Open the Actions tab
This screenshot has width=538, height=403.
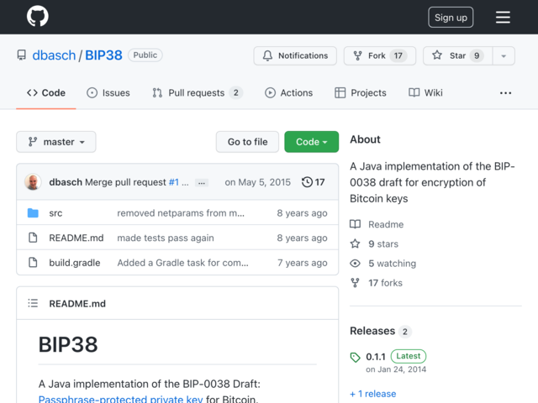tap(288, 93)
